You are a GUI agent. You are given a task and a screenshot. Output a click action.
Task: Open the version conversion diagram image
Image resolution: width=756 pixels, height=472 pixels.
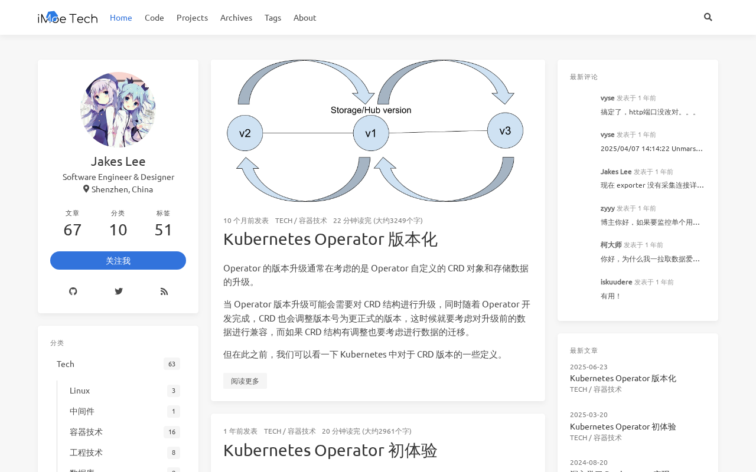378,131
